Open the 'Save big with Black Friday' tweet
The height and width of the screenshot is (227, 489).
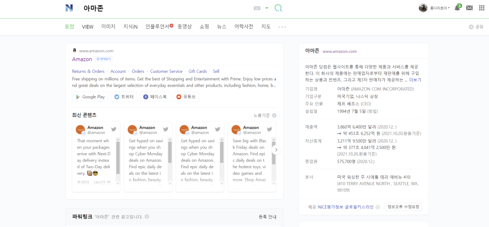[250, 161]
